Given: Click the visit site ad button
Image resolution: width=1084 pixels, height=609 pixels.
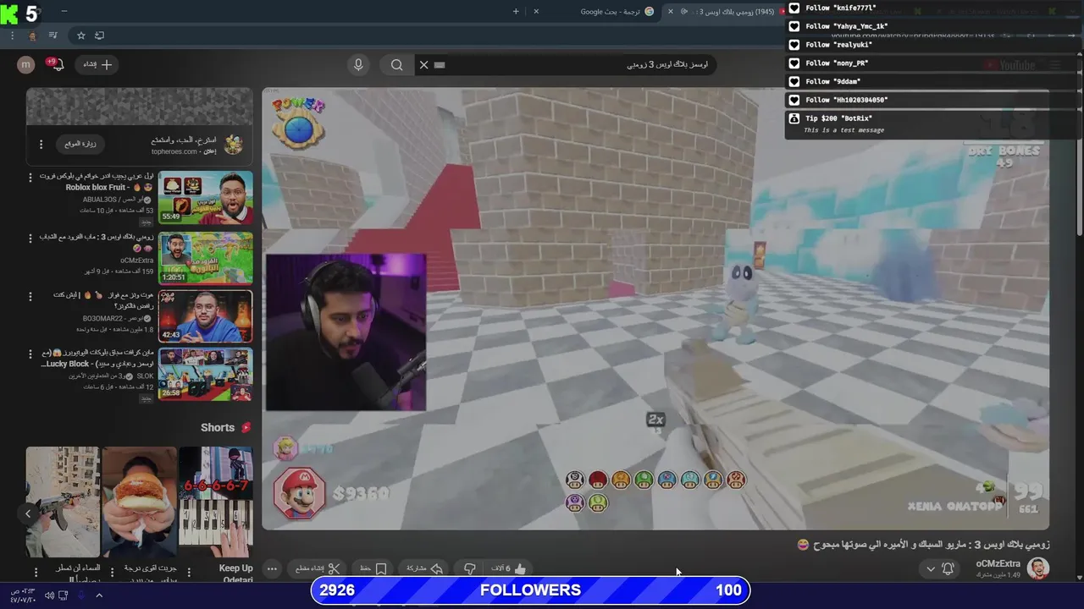Looking at the screenshot, I should pos(80,144).
